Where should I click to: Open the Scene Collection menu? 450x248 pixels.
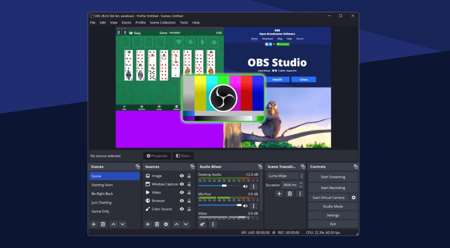(x=163, y=23)
